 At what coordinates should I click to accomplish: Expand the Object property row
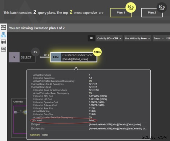click(x=32, y=124)
